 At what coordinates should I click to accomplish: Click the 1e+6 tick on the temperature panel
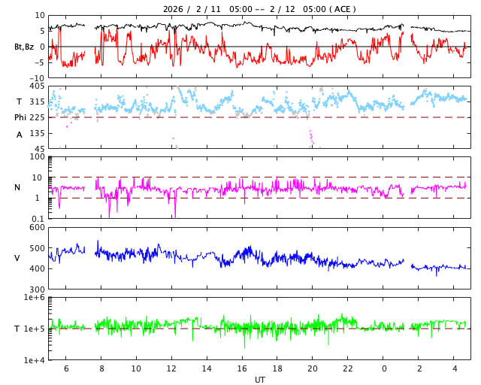coord(33,298)
